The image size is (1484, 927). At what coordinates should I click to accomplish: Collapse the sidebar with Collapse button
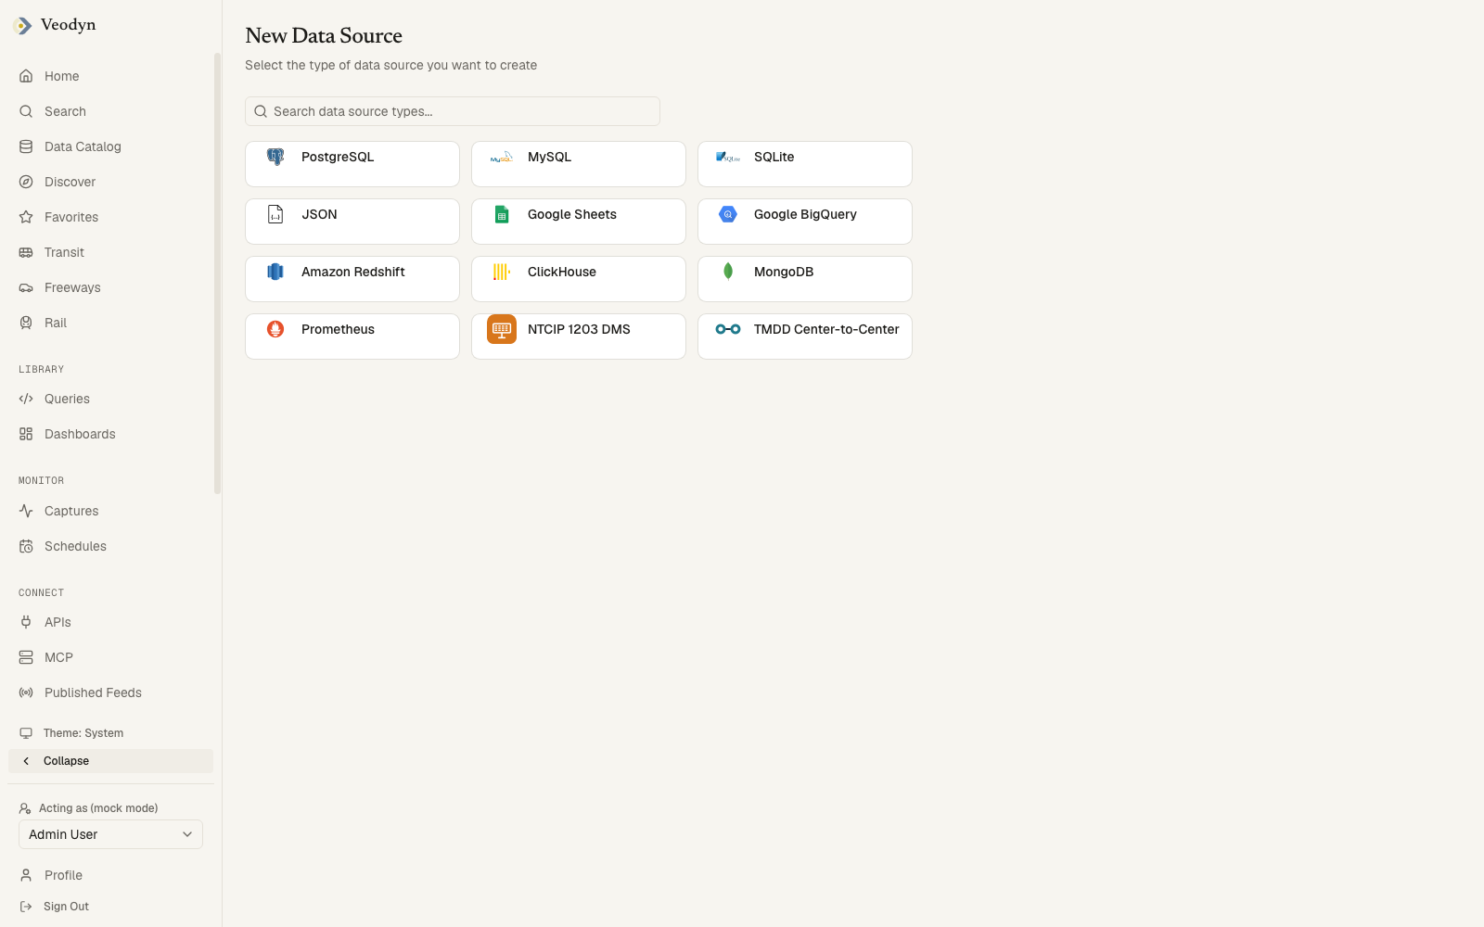(110, 761)
